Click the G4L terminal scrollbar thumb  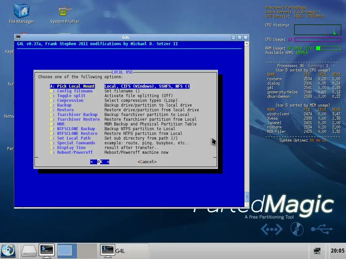pyautogui.click(x=247, y=197)
